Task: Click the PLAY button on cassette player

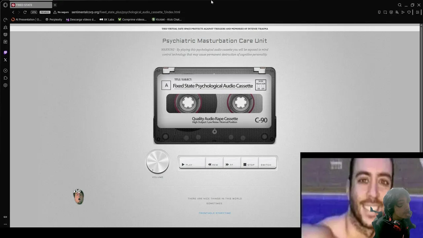Action: pyautogui.click(x=193, y=162)
